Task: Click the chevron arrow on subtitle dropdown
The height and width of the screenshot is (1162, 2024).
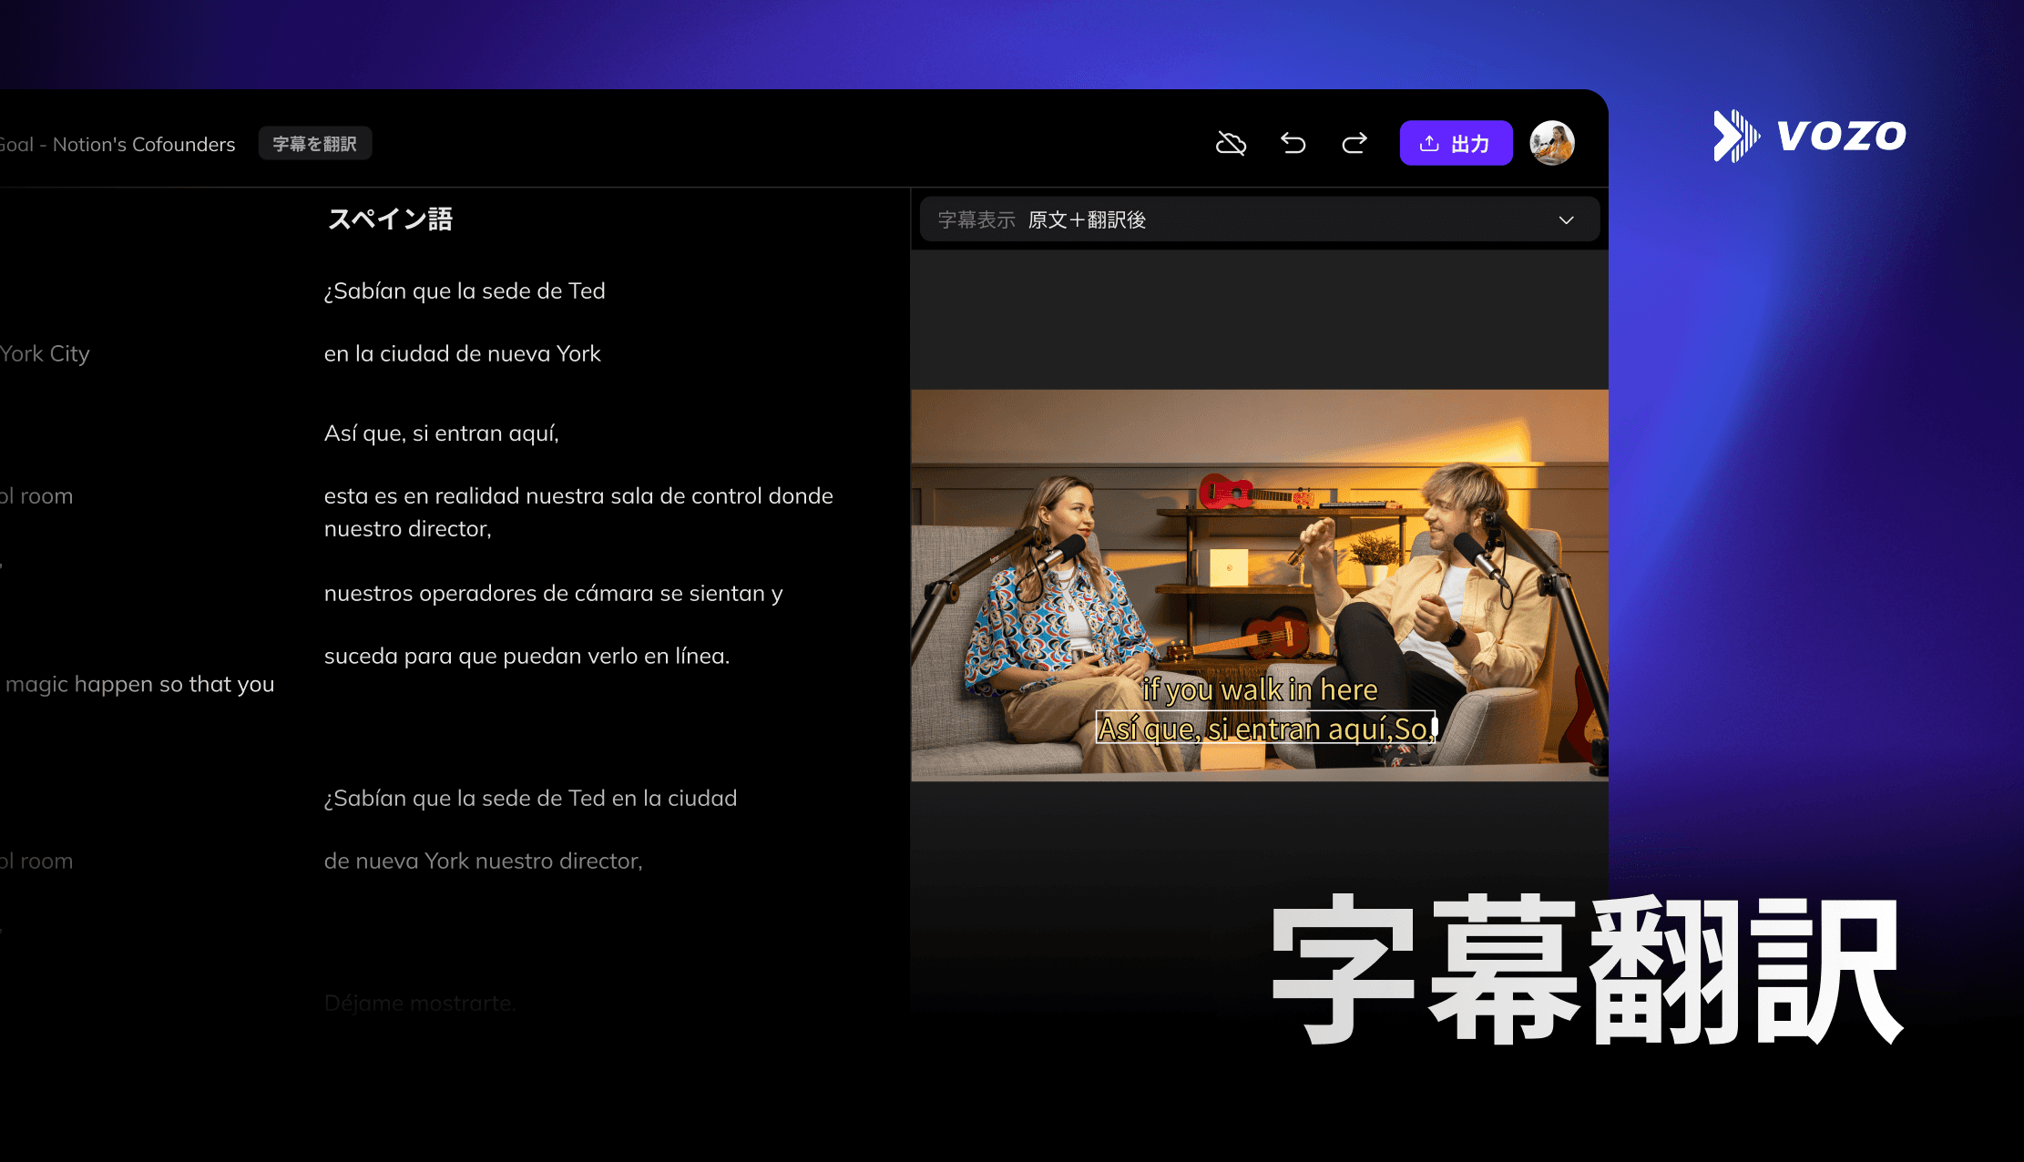Action: 1566,220
